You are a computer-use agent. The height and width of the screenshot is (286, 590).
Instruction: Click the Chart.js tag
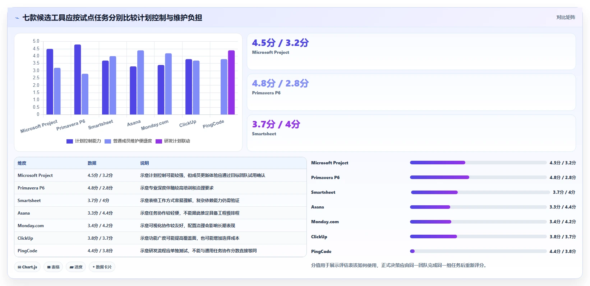[x=27, y=267]
